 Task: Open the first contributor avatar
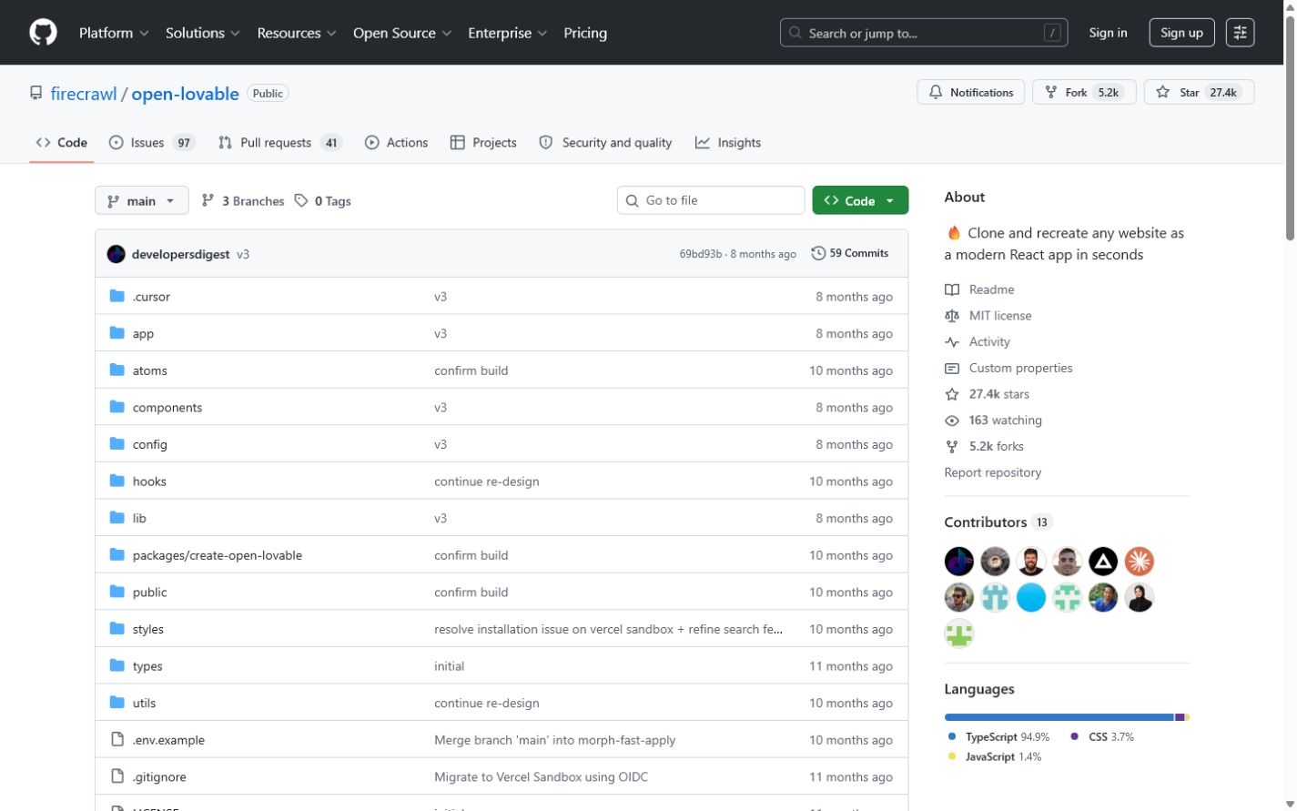click(x=959, y=562)
